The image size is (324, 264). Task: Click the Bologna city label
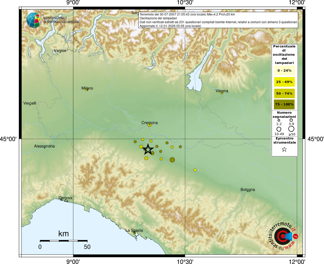[x=248, y=189]
